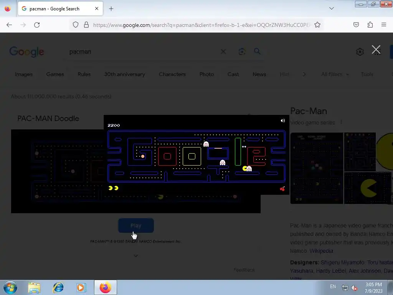The image size is (393, 295).
Task: Click the Google logo
Action: [27, 52]
